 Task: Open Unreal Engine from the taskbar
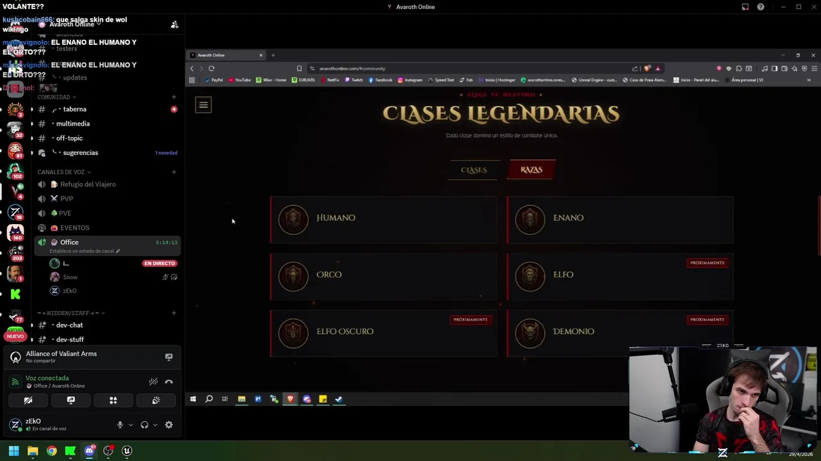tap(127, 451)
